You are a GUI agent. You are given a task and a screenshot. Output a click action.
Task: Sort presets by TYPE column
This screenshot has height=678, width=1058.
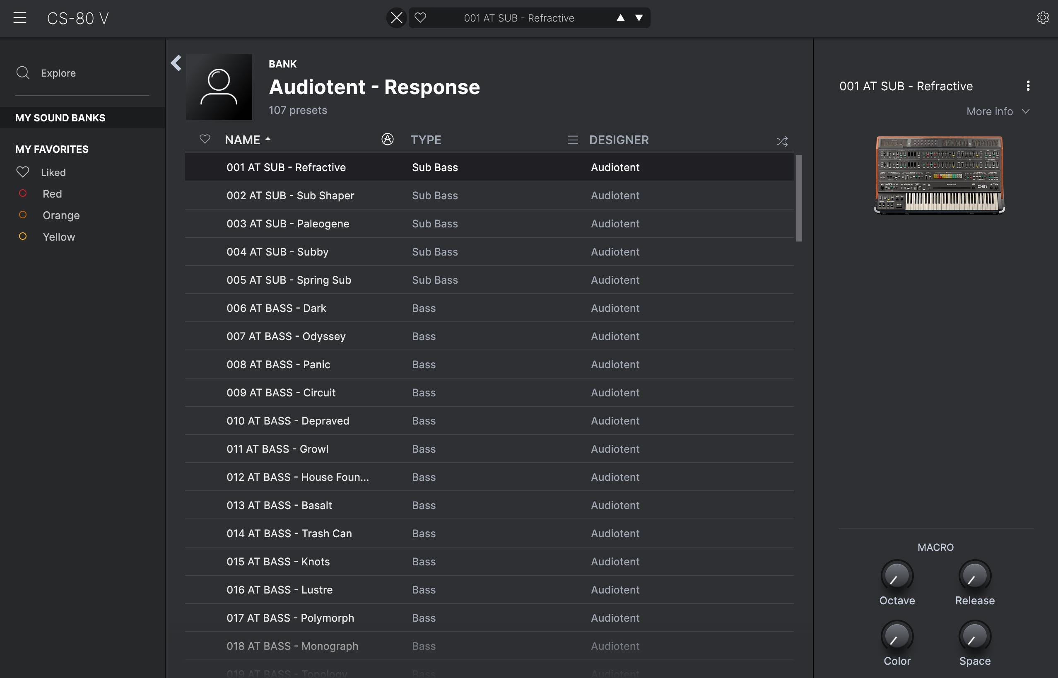pyautogui.click(x=426, y=140)
